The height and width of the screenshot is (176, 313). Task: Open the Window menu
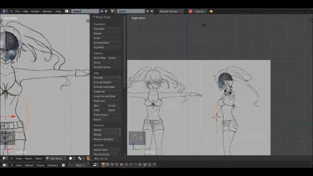tap(47, 11)
